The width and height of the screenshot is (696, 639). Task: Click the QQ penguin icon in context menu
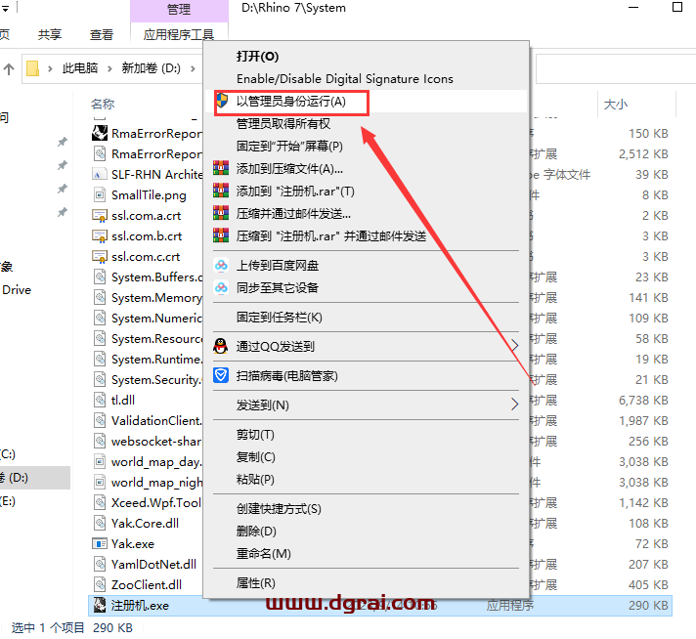click(221, 346)
